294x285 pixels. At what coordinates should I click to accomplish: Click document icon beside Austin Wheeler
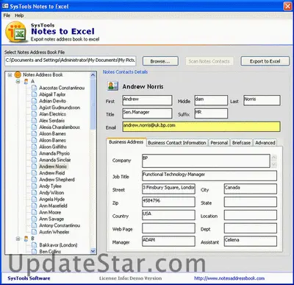click(x=35, y=232)
